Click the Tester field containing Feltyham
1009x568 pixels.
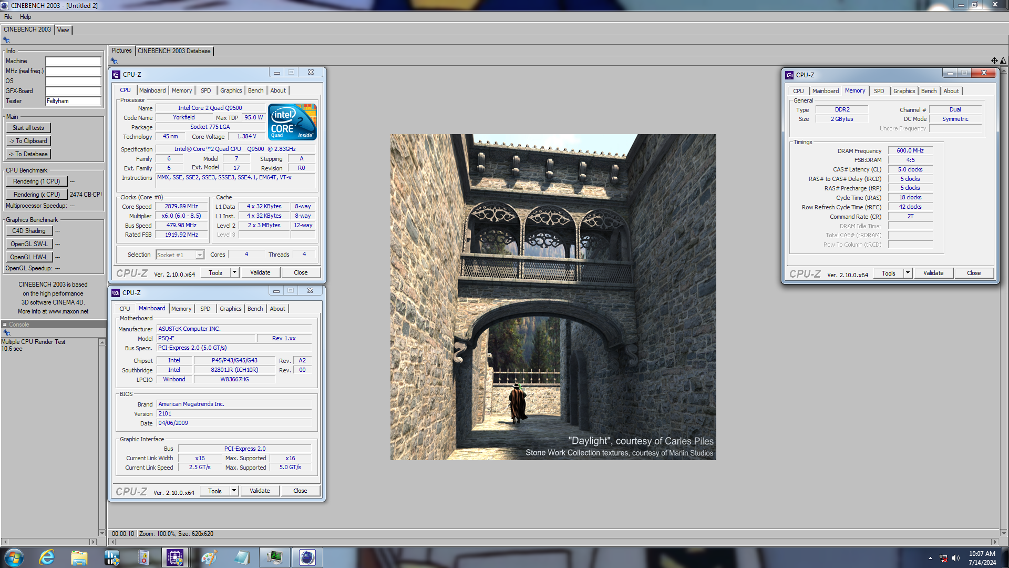[73, 101]
